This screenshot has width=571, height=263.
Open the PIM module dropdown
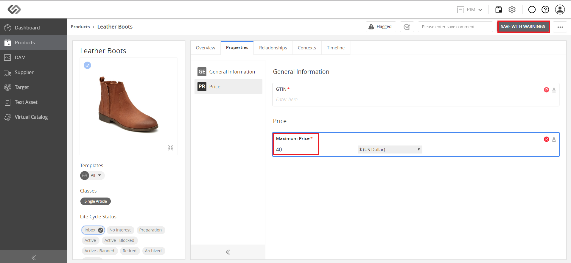pos(470,10)
